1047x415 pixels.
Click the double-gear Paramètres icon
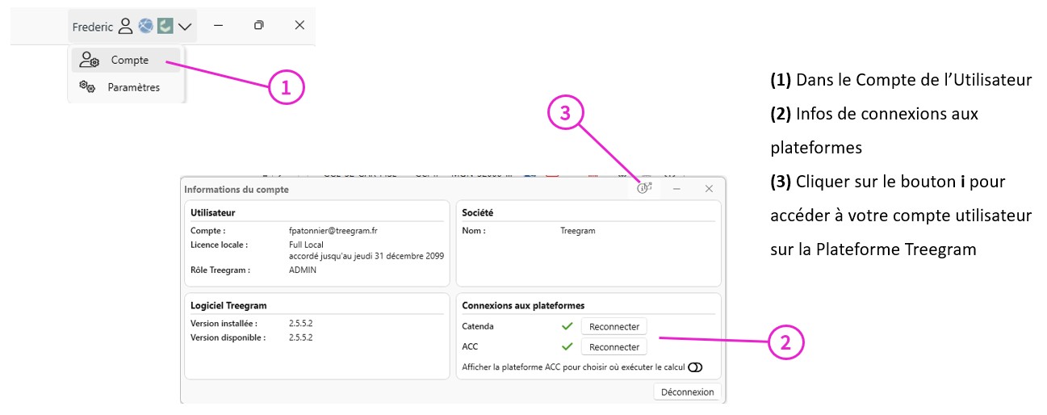click(87, 87)
